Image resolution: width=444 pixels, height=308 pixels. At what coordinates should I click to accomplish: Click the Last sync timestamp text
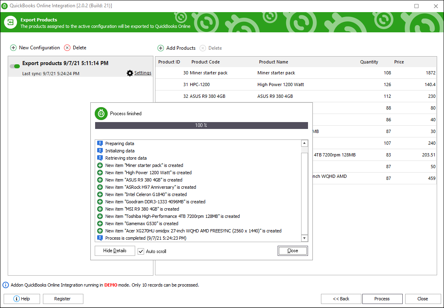point(51,74)
